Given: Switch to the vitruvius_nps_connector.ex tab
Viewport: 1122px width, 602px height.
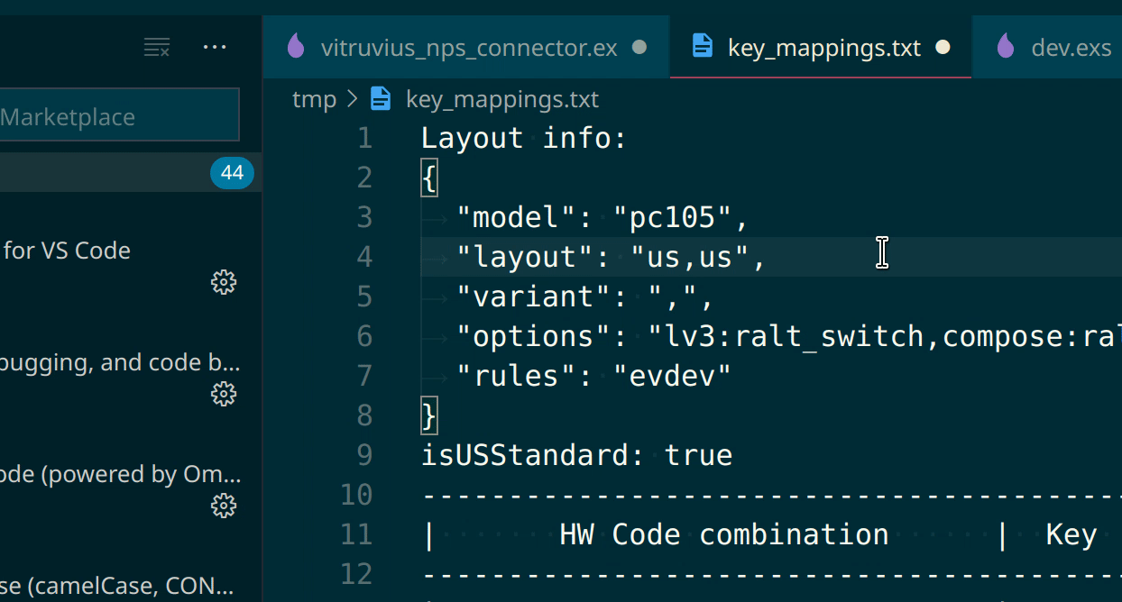Looking at the screenshot, I should 469,47.
